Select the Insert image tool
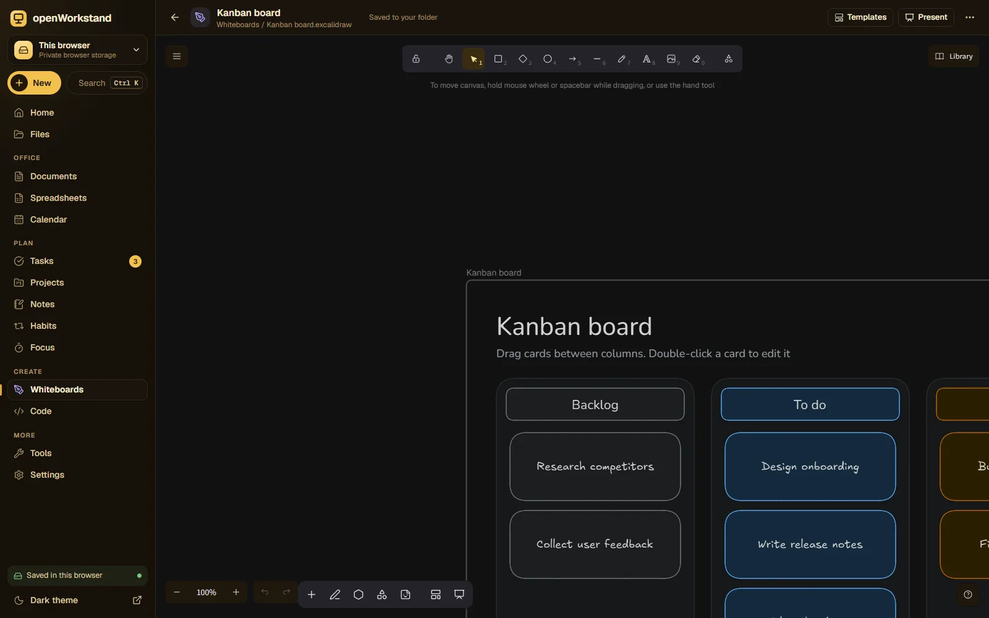 click(x=671, y=59)
